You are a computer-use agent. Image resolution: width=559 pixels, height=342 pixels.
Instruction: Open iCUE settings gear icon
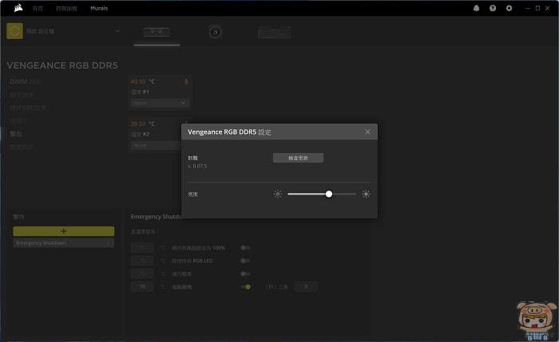coord(509,8)
